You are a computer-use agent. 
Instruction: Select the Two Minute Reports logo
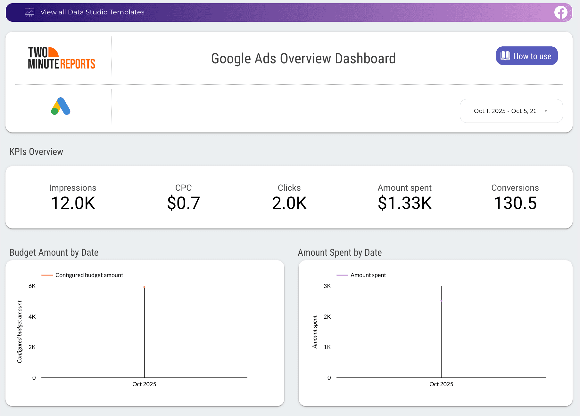[x=62, y=58]
